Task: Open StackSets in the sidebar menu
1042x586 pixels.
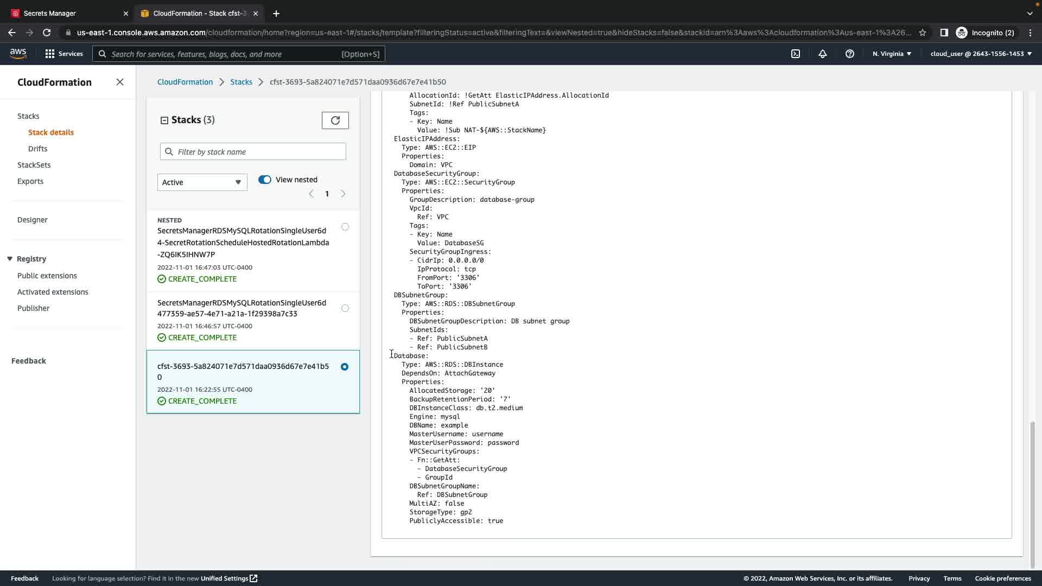Action: tap(34, 165)
